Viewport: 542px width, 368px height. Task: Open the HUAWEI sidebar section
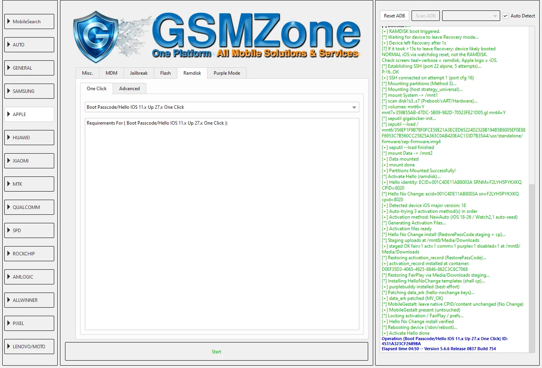[x=29, y=138]
